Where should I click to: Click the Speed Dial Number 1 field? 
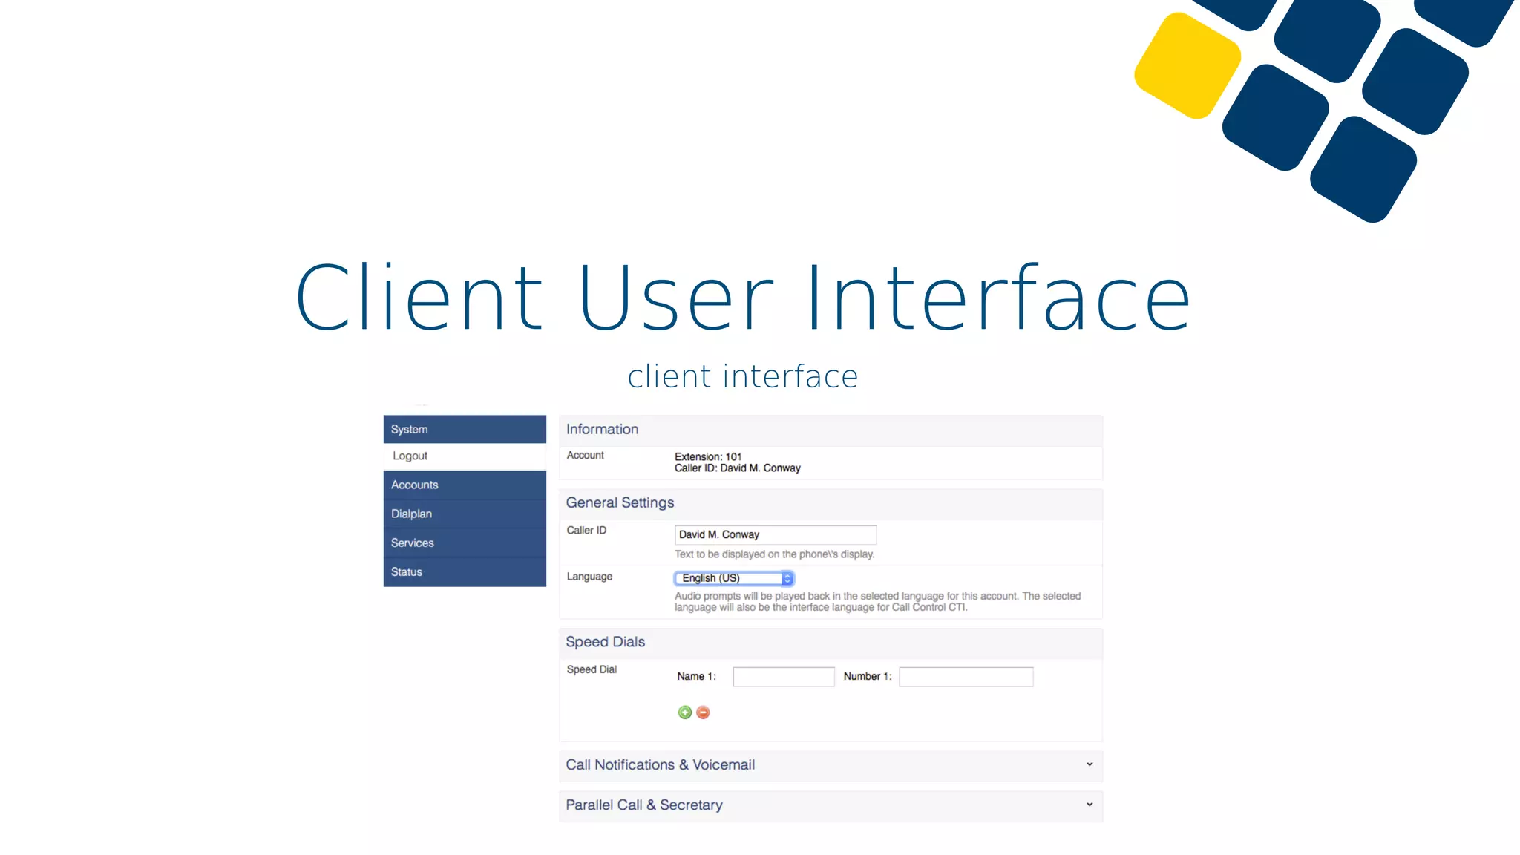(966, 677)
